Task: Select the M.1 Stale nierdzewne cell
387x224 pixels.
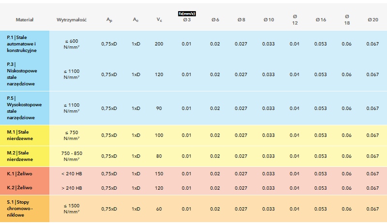Action: tap(24, 135)
